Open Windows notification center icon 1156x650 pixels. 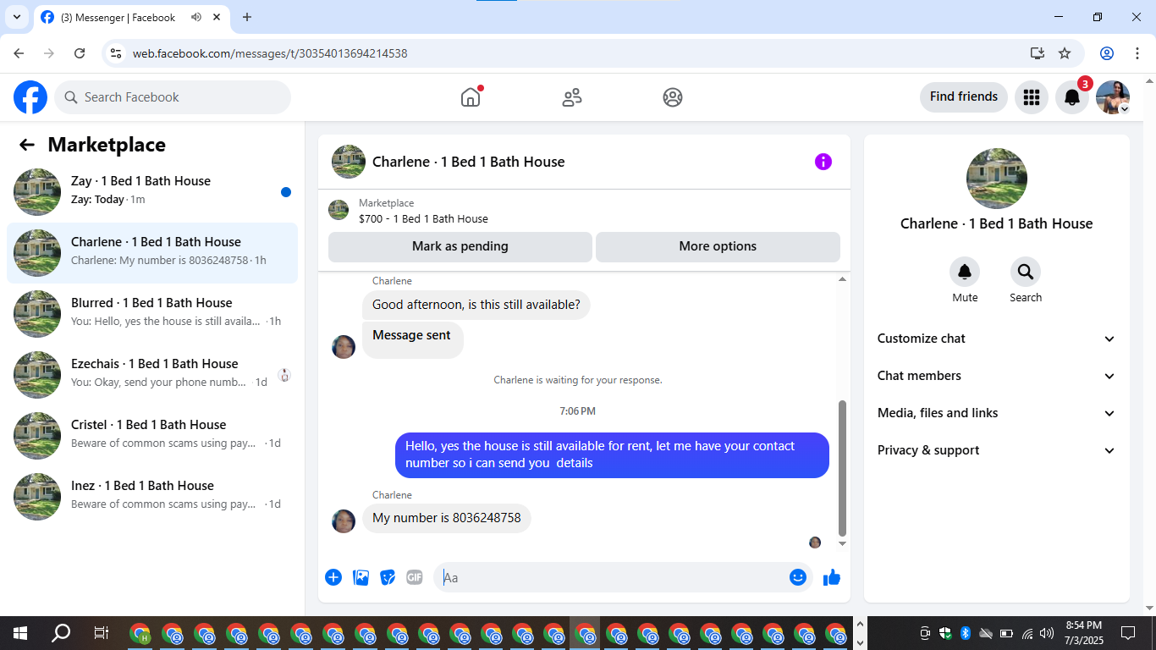(x=1128, y=633)
